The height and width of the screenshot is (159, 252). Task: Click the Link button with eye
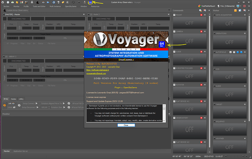(12, 103)
